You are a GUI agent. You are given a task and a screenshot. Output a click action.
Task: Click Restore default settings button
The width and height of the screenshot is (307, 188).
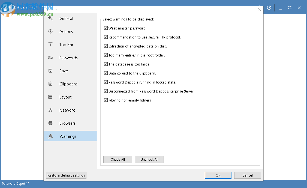pyautogui.click(x=66, y=175)
